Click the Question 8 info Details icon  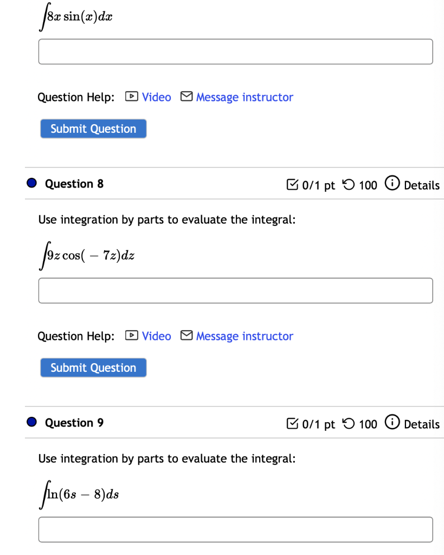click(x=390, y=184)
